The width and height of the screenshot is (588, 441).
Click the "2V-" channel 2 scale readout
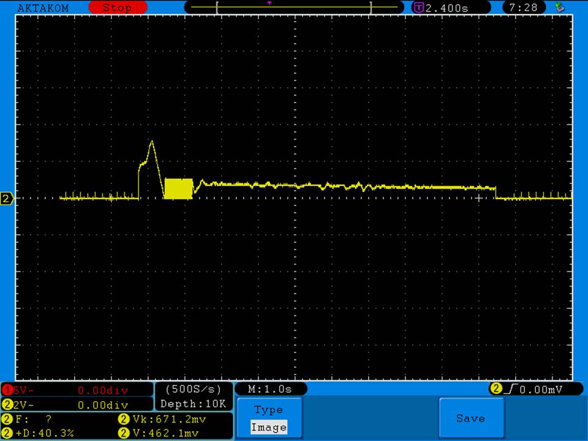[x=23, y=405]
